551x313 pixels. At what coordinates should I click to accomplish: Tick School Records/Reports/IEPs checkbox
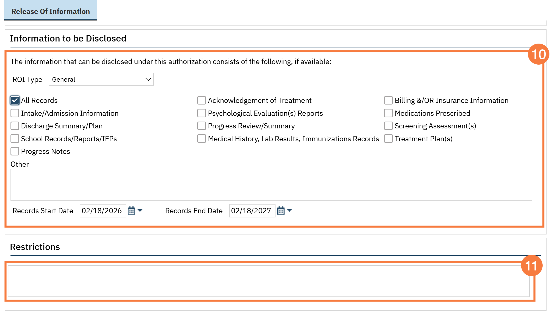click(15, 139)
